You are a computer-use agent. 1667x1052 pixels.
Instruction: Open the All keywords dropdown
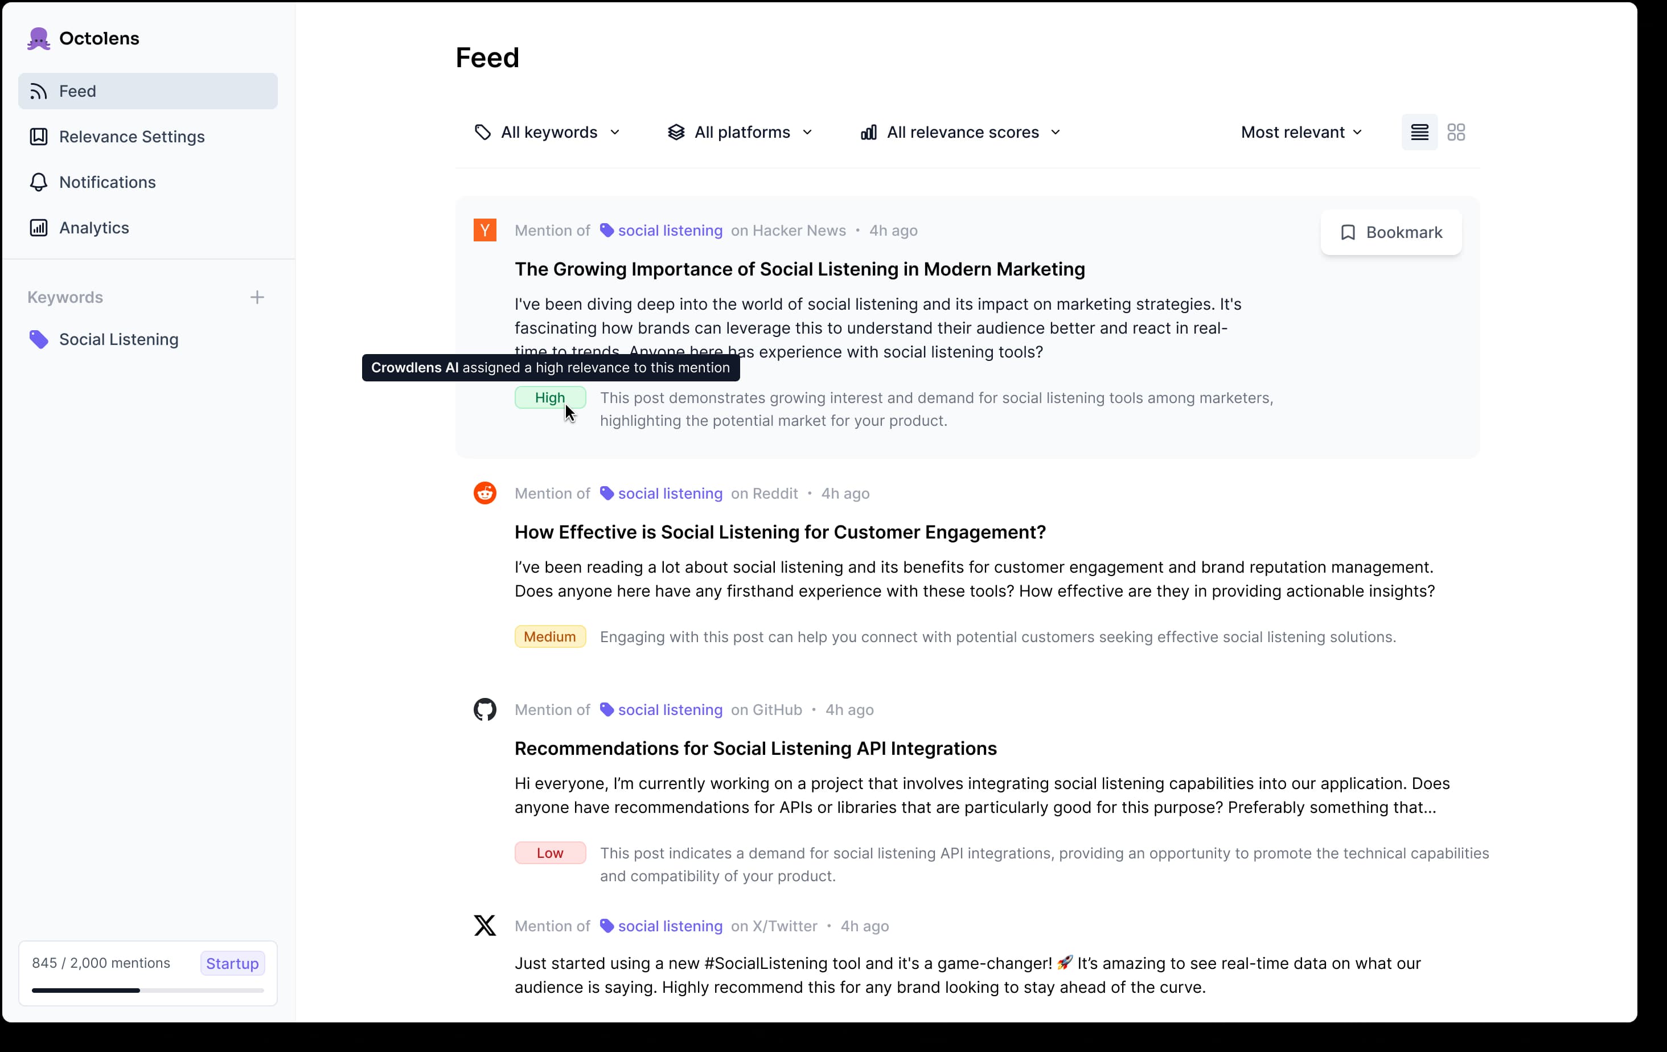pos(548,131)
